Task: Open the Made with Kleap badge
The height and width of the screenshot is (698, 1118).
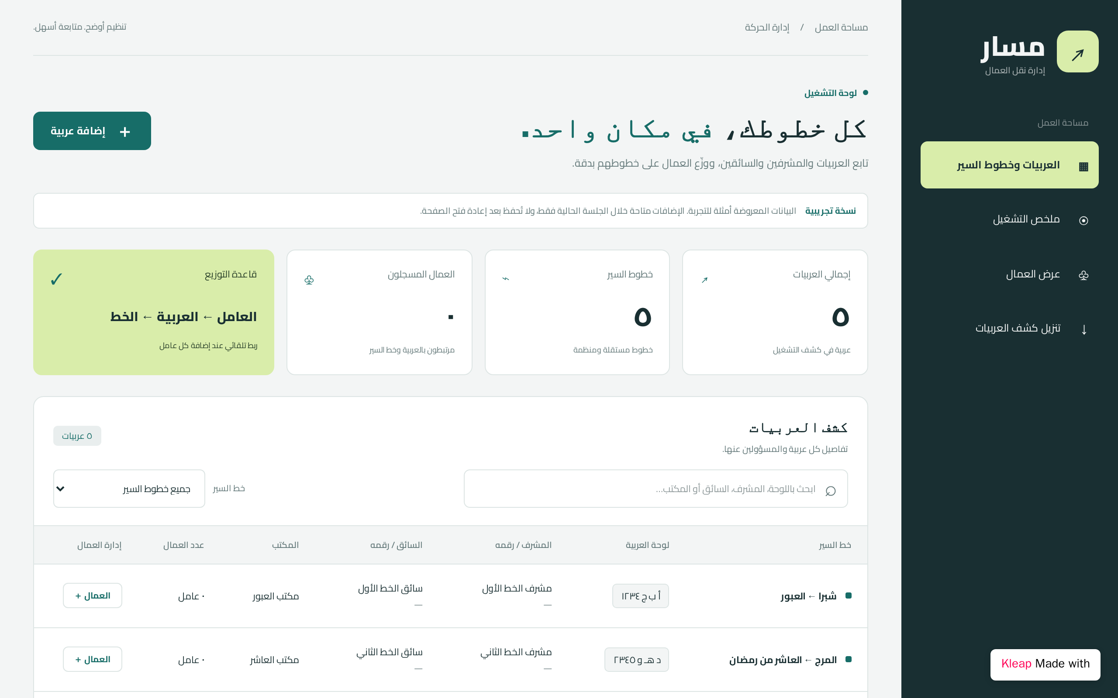Action: [1045, 664]
